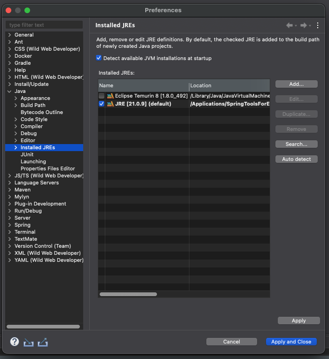The width and height of the screenshot is (329, 359).
Task: Click the Apply button
Action: 299,321
